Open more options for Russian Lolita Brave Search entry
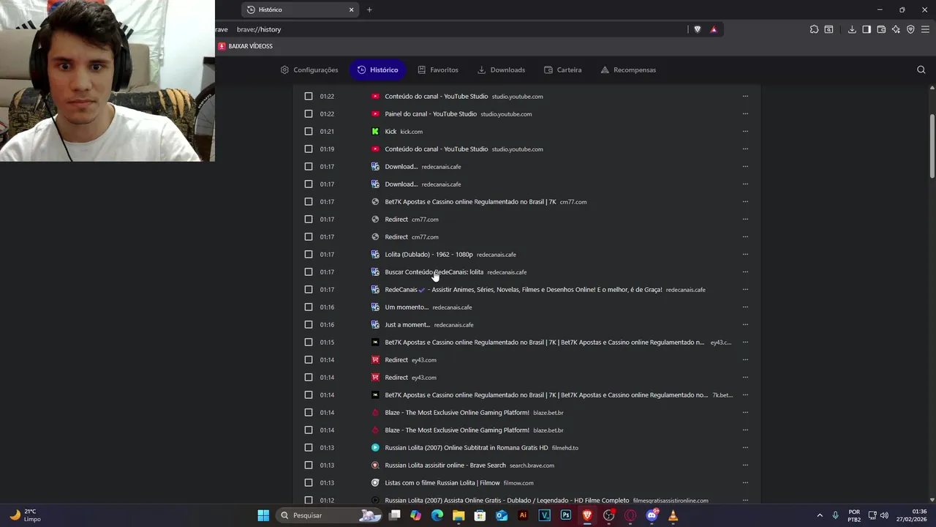The height and width of the screenshot is (527, 936). [745, 466]
